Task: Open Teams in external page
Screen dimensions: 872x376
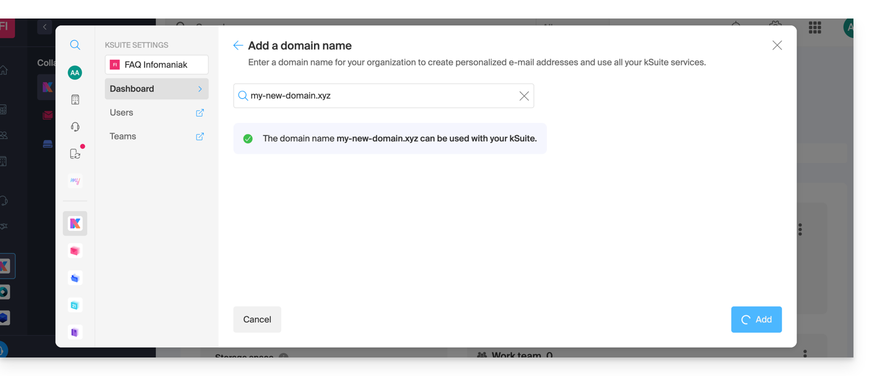Action: coord(200,136)
